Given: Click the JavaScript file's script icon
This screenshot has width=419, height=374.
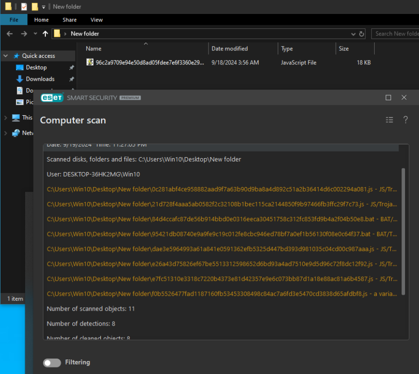Looking at the screenshot, I should pyautogui.click(x=90, y=62).
